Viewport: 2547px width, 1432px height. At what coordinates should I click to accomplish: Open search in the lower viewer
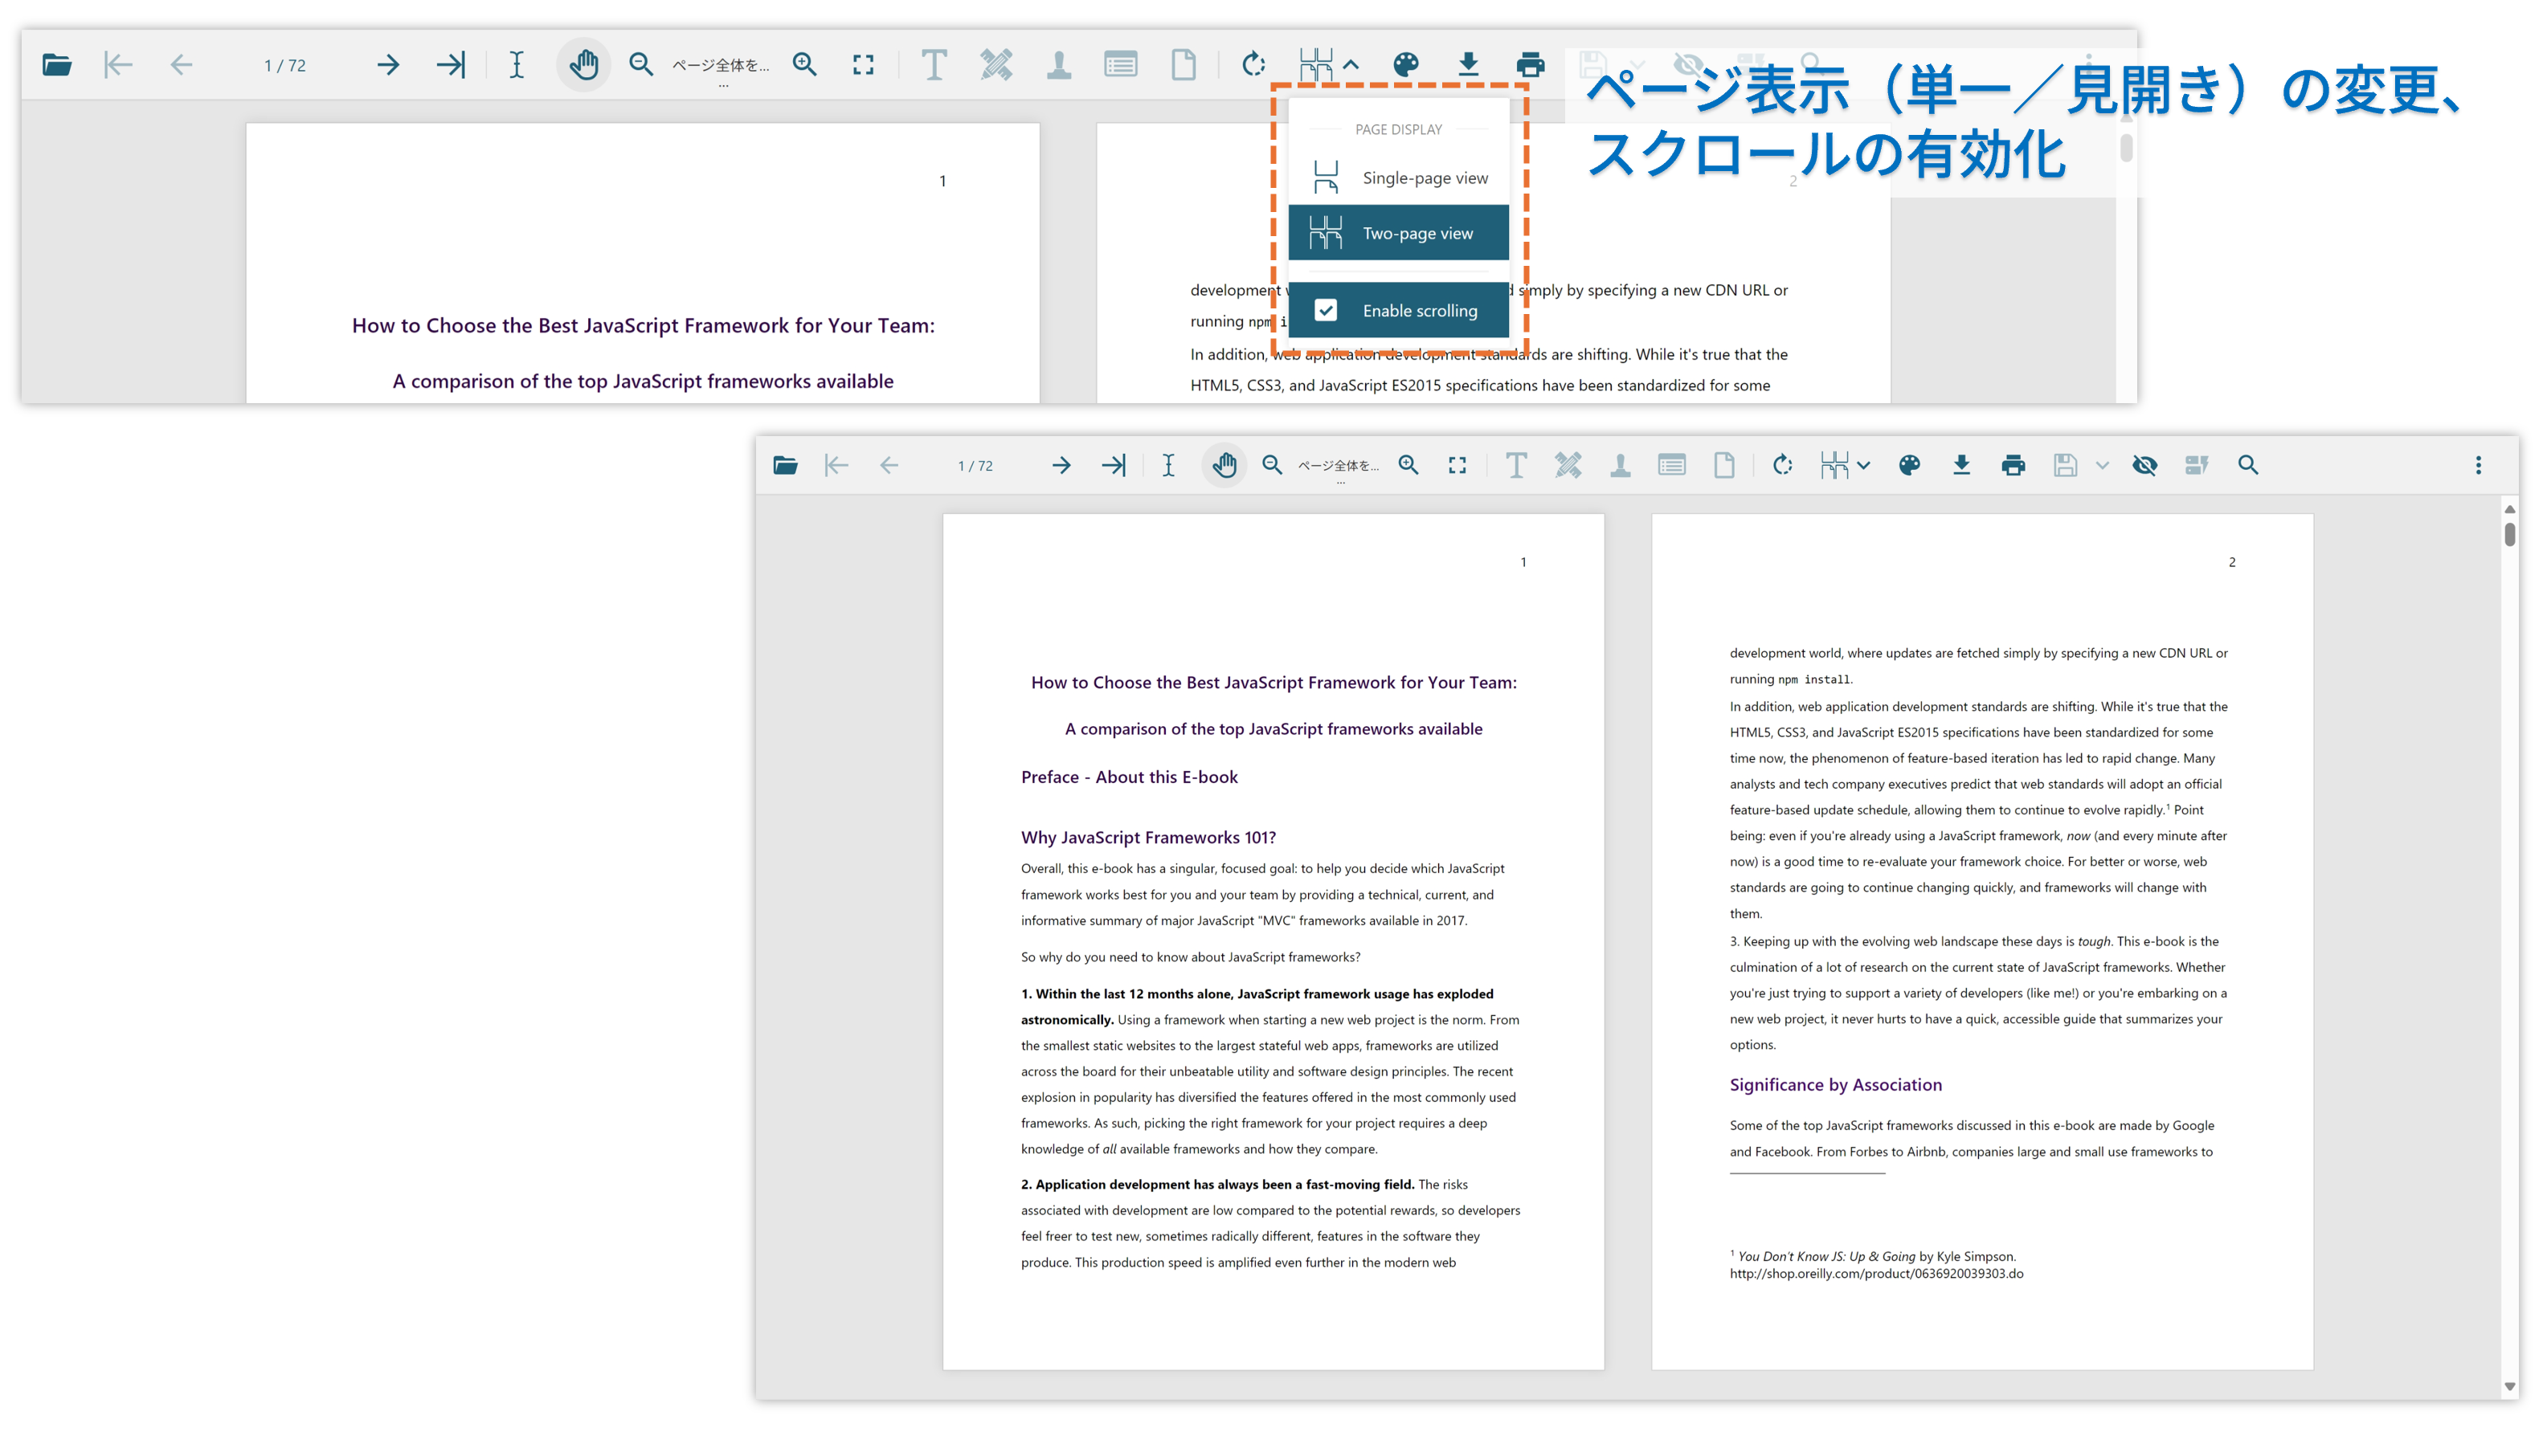click(2248, 466)
